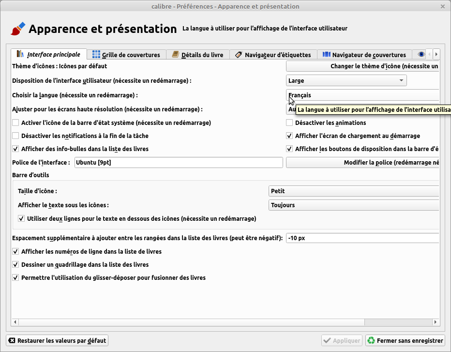Image resolution: width=451 pixels, height=352 pixels.
Task: Click the horizontal scrollbar right arrow
Action: (x=436, y=322)
